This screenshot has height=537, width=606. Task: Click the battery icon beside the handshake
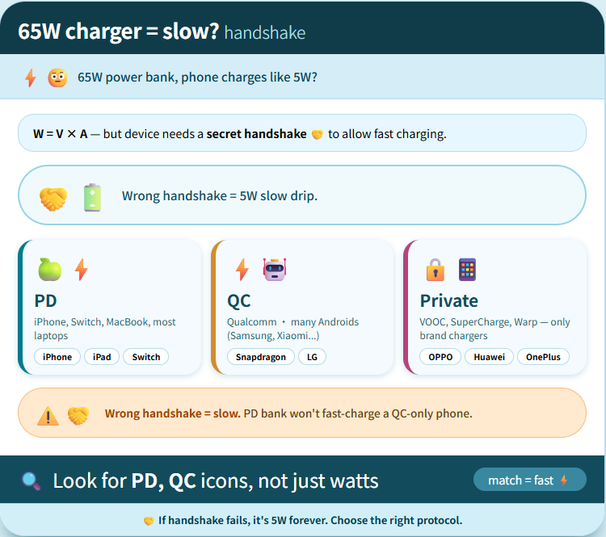pos(93,197)
